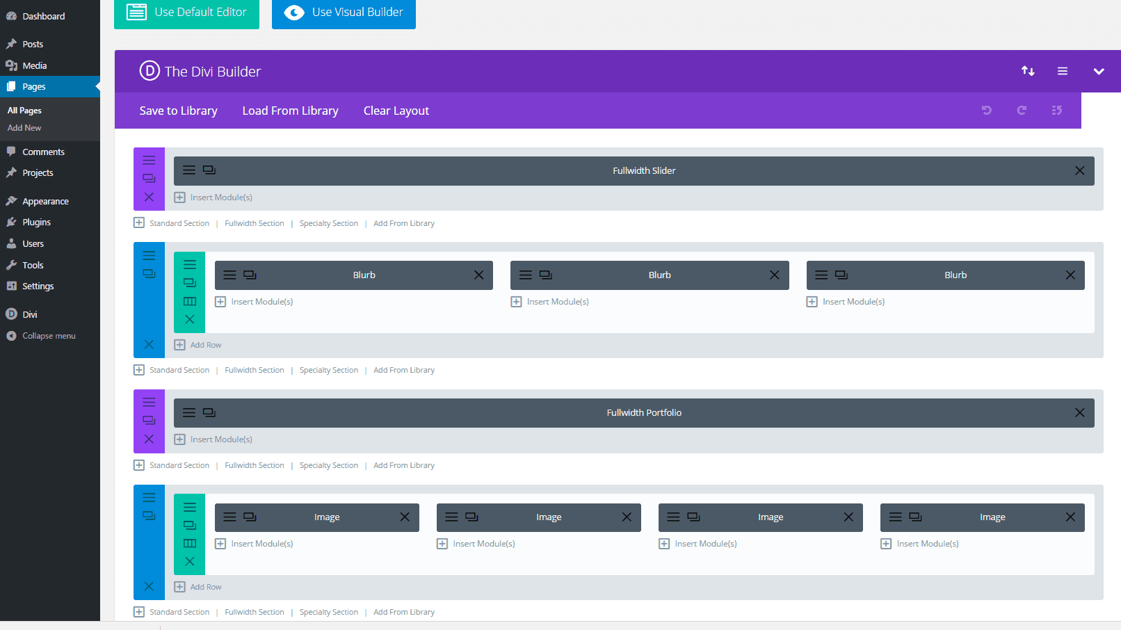Viewport: 1121px width, 630px height.
Task: Switch to Use Visual Builder
Action: (x=344, y=13)
